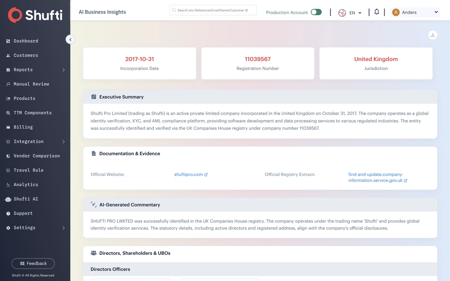Screen dimensions: 450x281
Task: Collapse the sidebar with arrow button
Action: coord(70,40)
